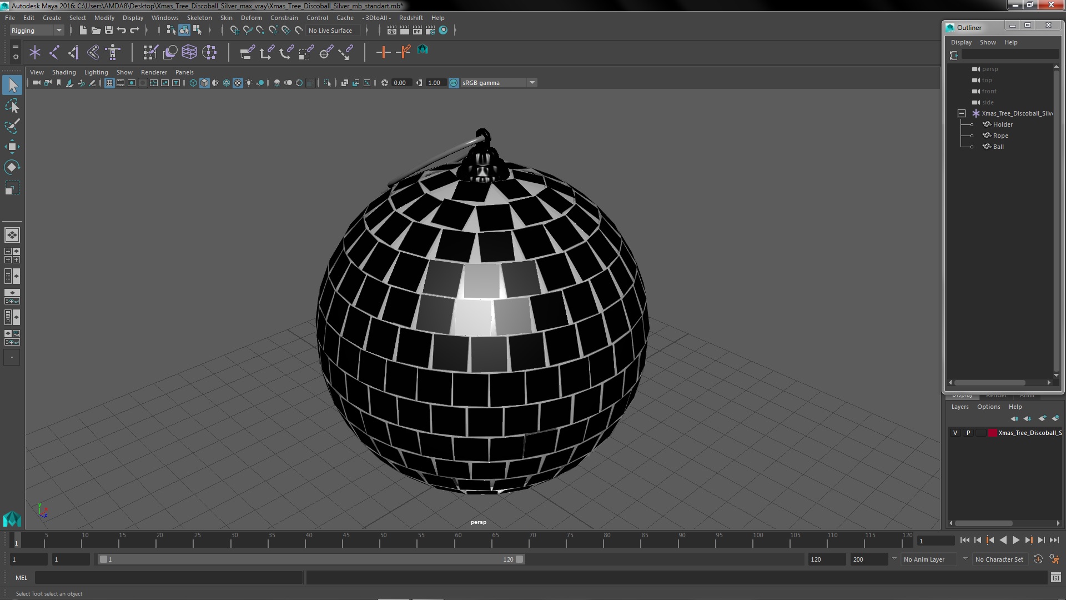Expand the sRGB gamma color space dropdown
Viewport: 1066px width, 600px height.
tap(532, 83)
